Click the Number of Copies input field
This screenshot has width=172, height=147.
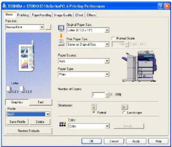(x=99, y=95)
